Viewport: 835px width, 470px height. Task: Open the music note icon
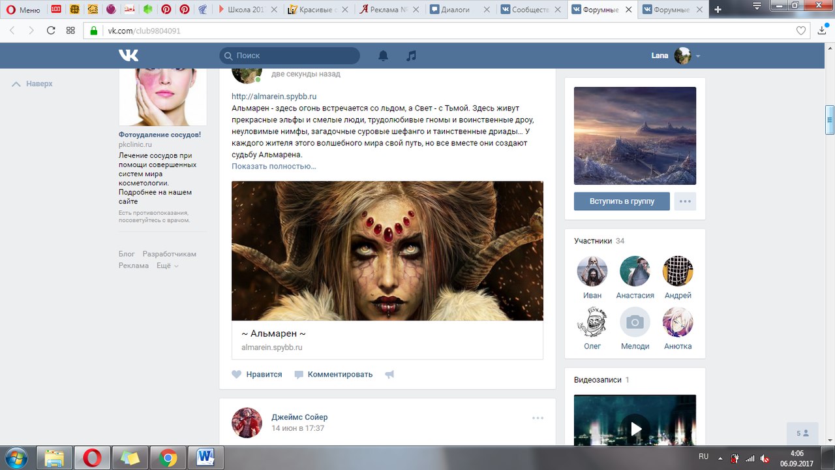coord(411,55)
